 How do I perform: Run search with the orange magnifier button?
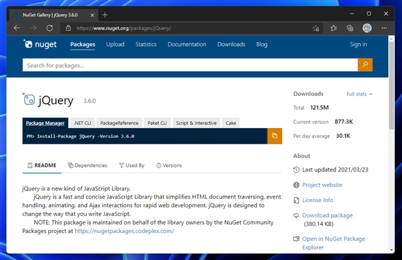coord(365,65)
